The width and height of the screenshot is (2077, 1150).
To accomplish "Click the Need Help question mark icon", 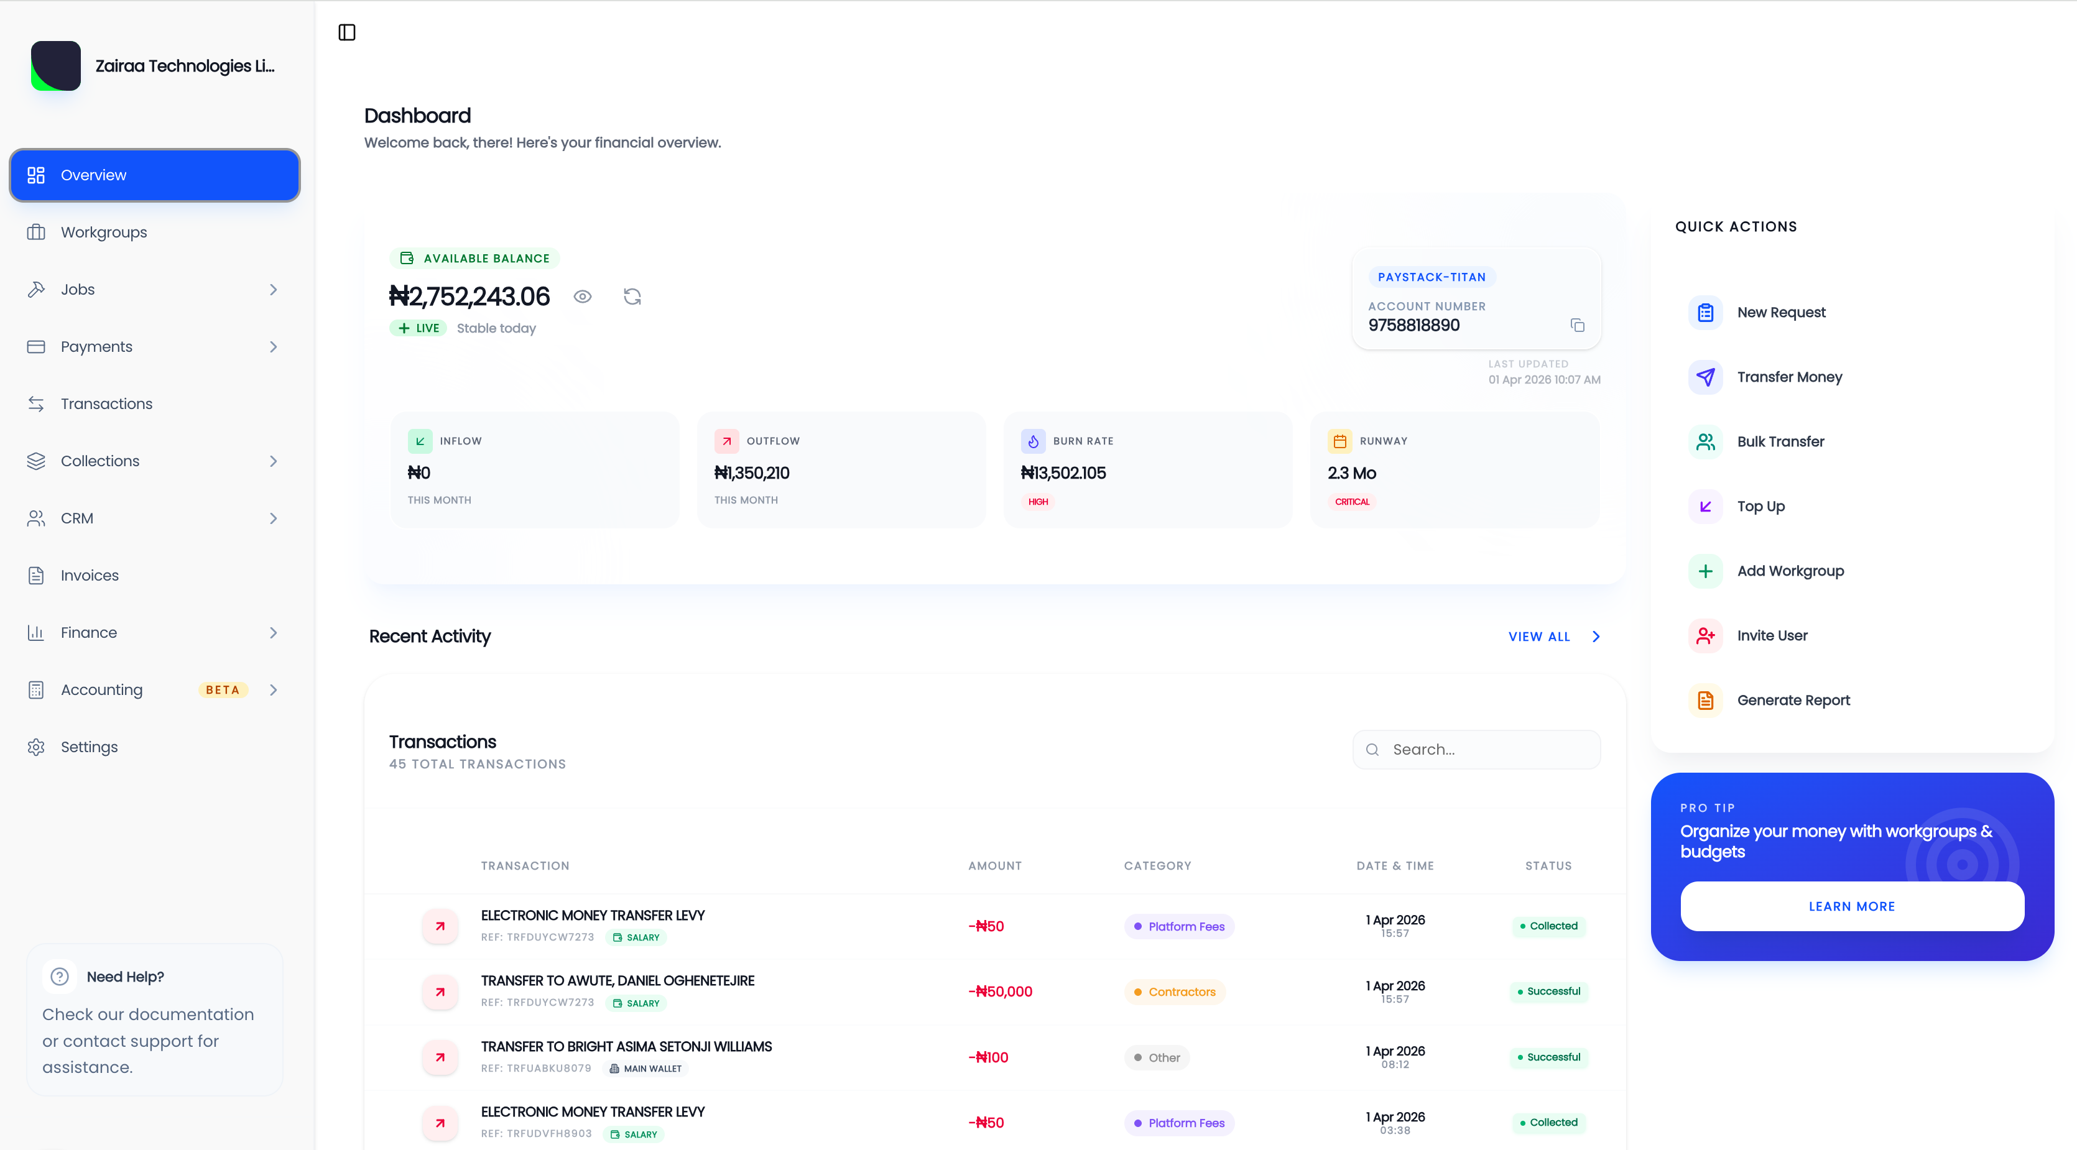I will [60, 976].
